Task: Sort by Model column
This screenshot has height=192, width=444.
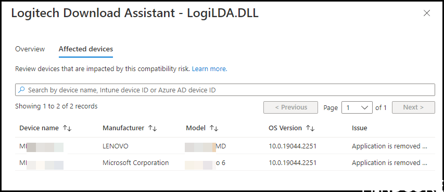Action: tap(202, 128)
